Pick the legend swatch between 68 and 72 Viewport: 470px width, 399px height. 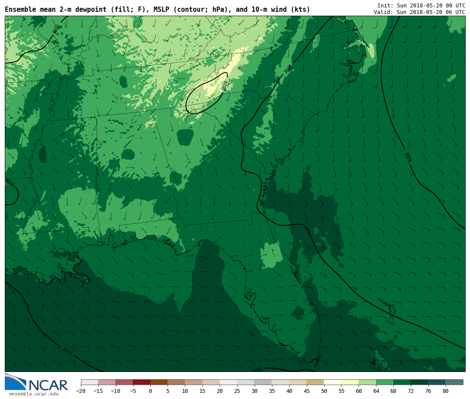[402, 382]
